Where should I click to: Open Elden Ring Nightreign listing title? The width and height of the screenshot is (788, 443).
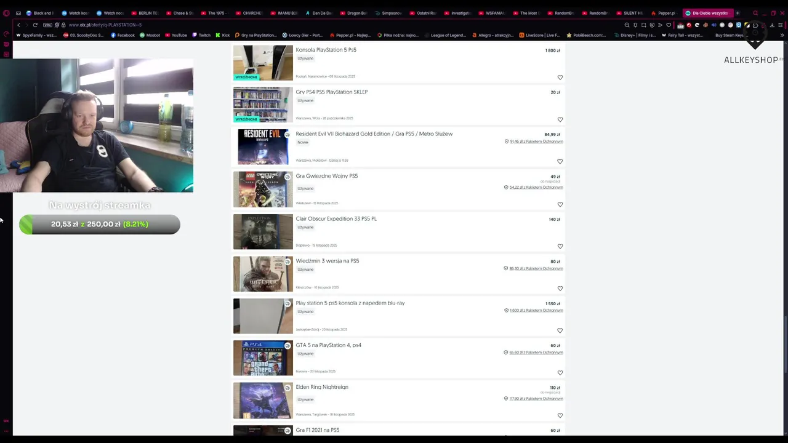[x=322, y=387]
